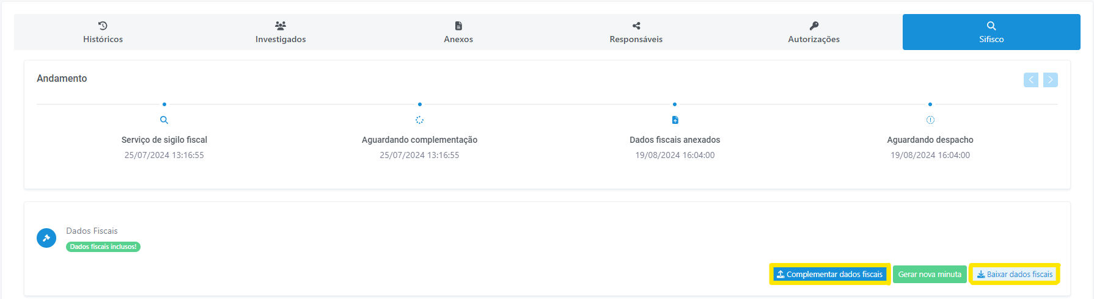Click the blue gavel icon beside Dados Fiscais
Screen dimensions: 1094x299
pyautogui.click(x=46, y=238)
